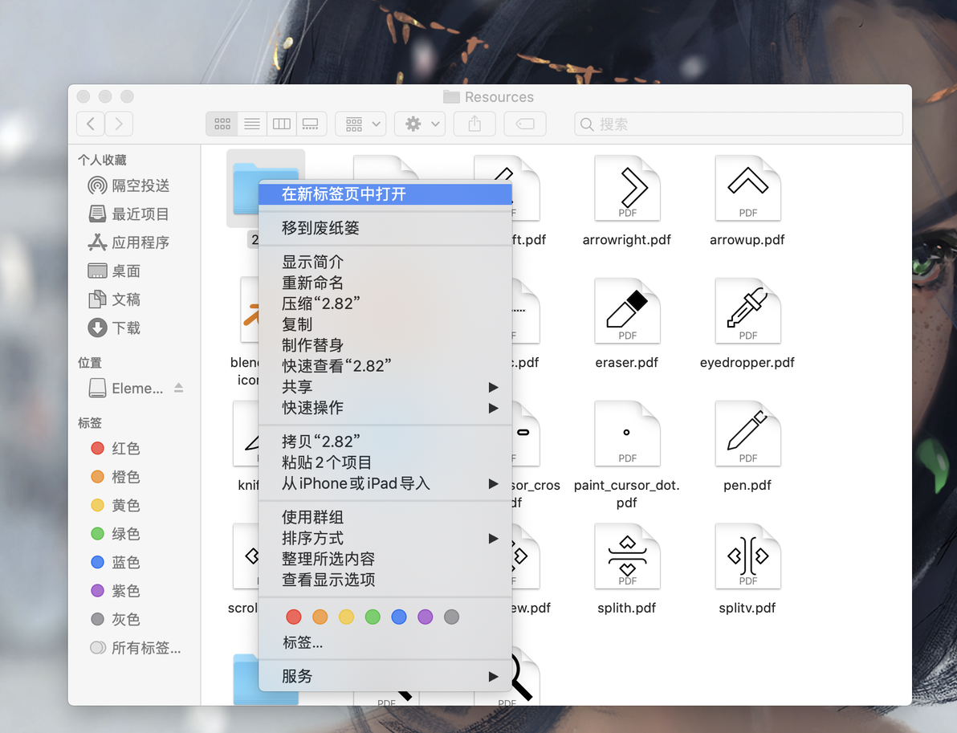Image resolution: width=957 pixels, height=733 pixels.
Task: Choose 整理所选内容 from context menu
Action: pyautogui.click(x=385, y=559)
